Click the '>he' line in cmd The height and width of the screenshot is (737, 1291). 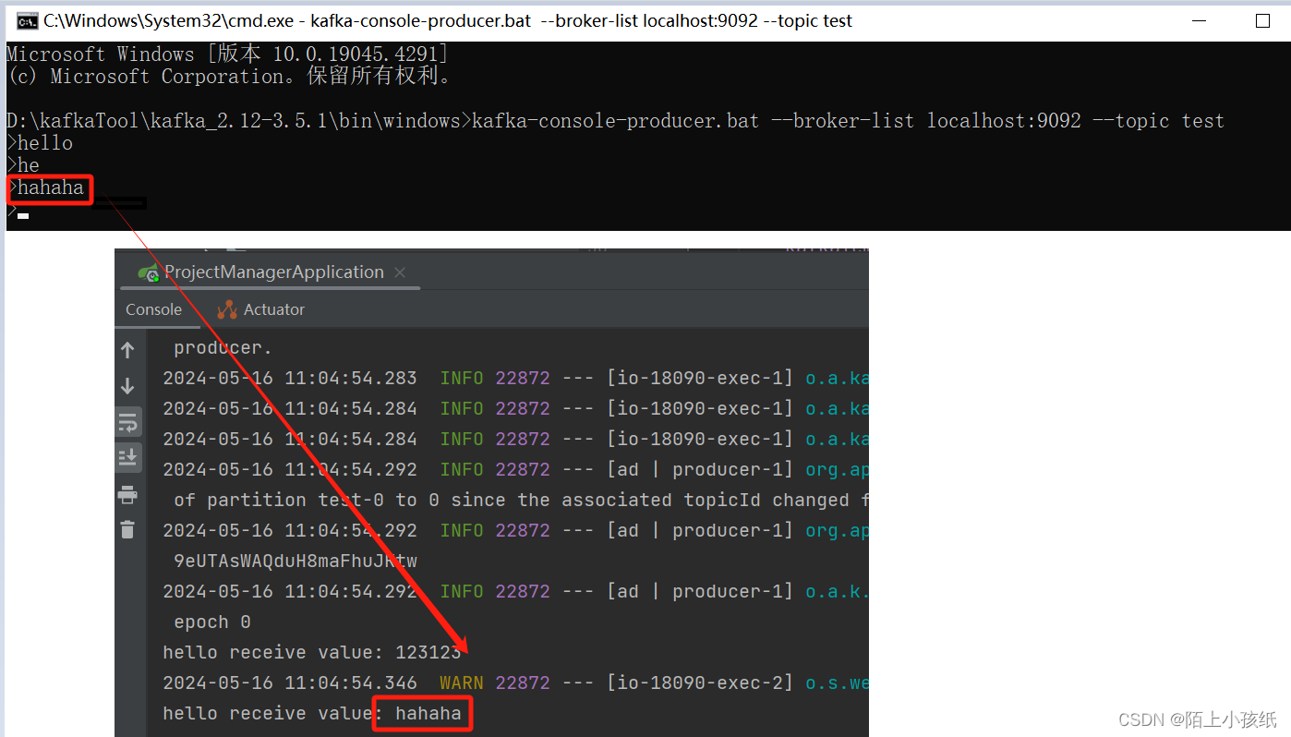[23, 165]
